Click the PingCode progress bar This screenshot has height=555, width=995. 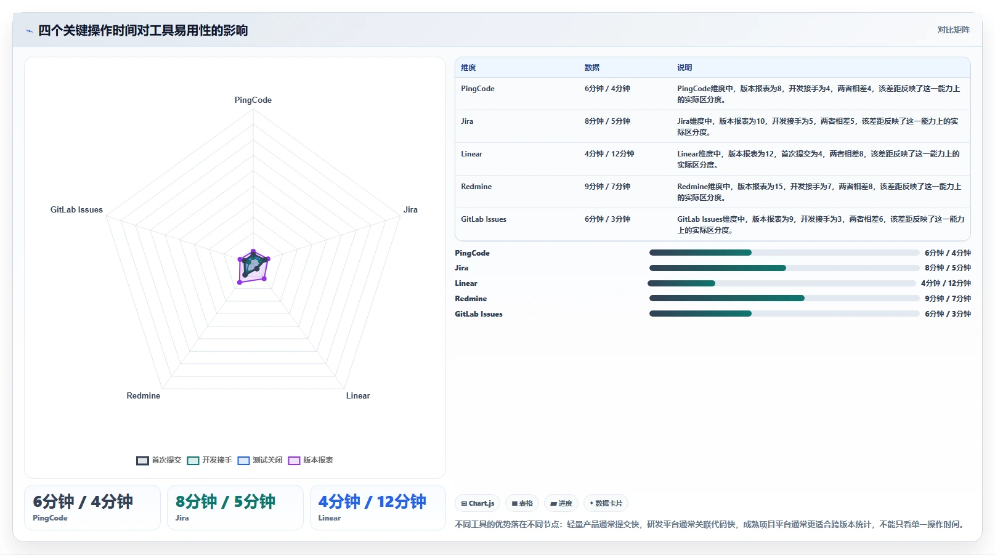(x=784, y=253)
